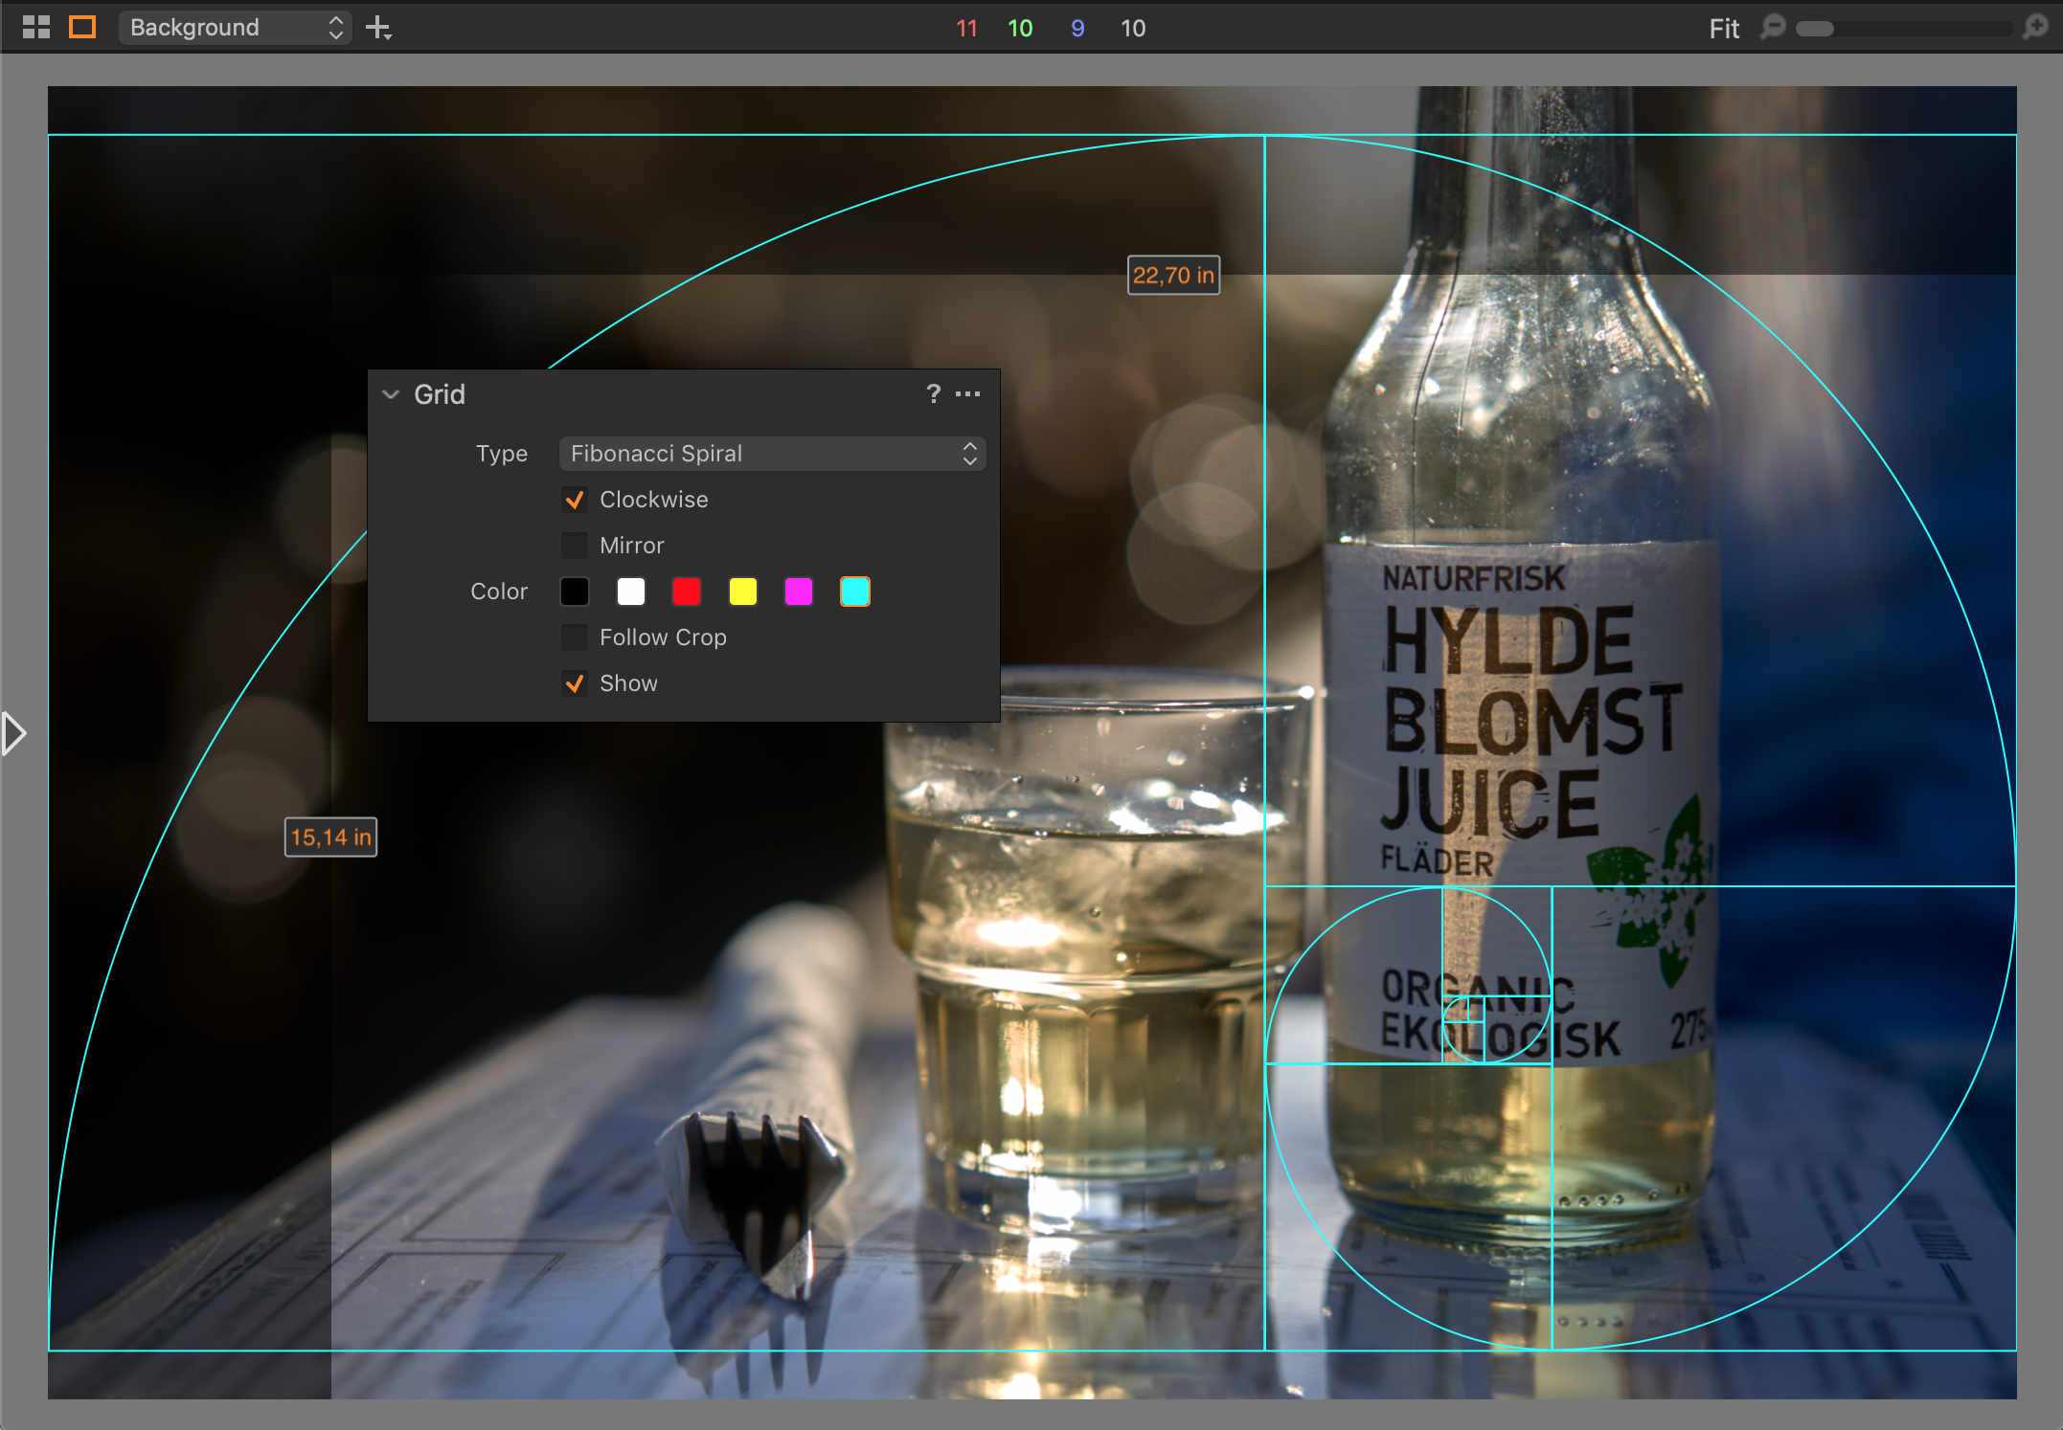Viewport: 2063px width, 1430px height.
Task: Click the Grid panel title
Action: [x=440, y=394]
